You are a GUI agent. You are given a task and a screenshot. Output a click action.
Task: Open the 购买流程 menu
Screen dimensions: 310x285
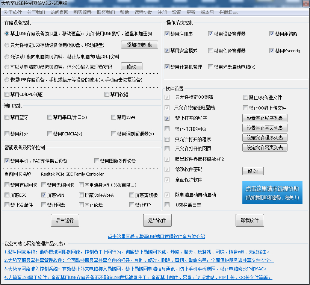[x=82, y=12]
